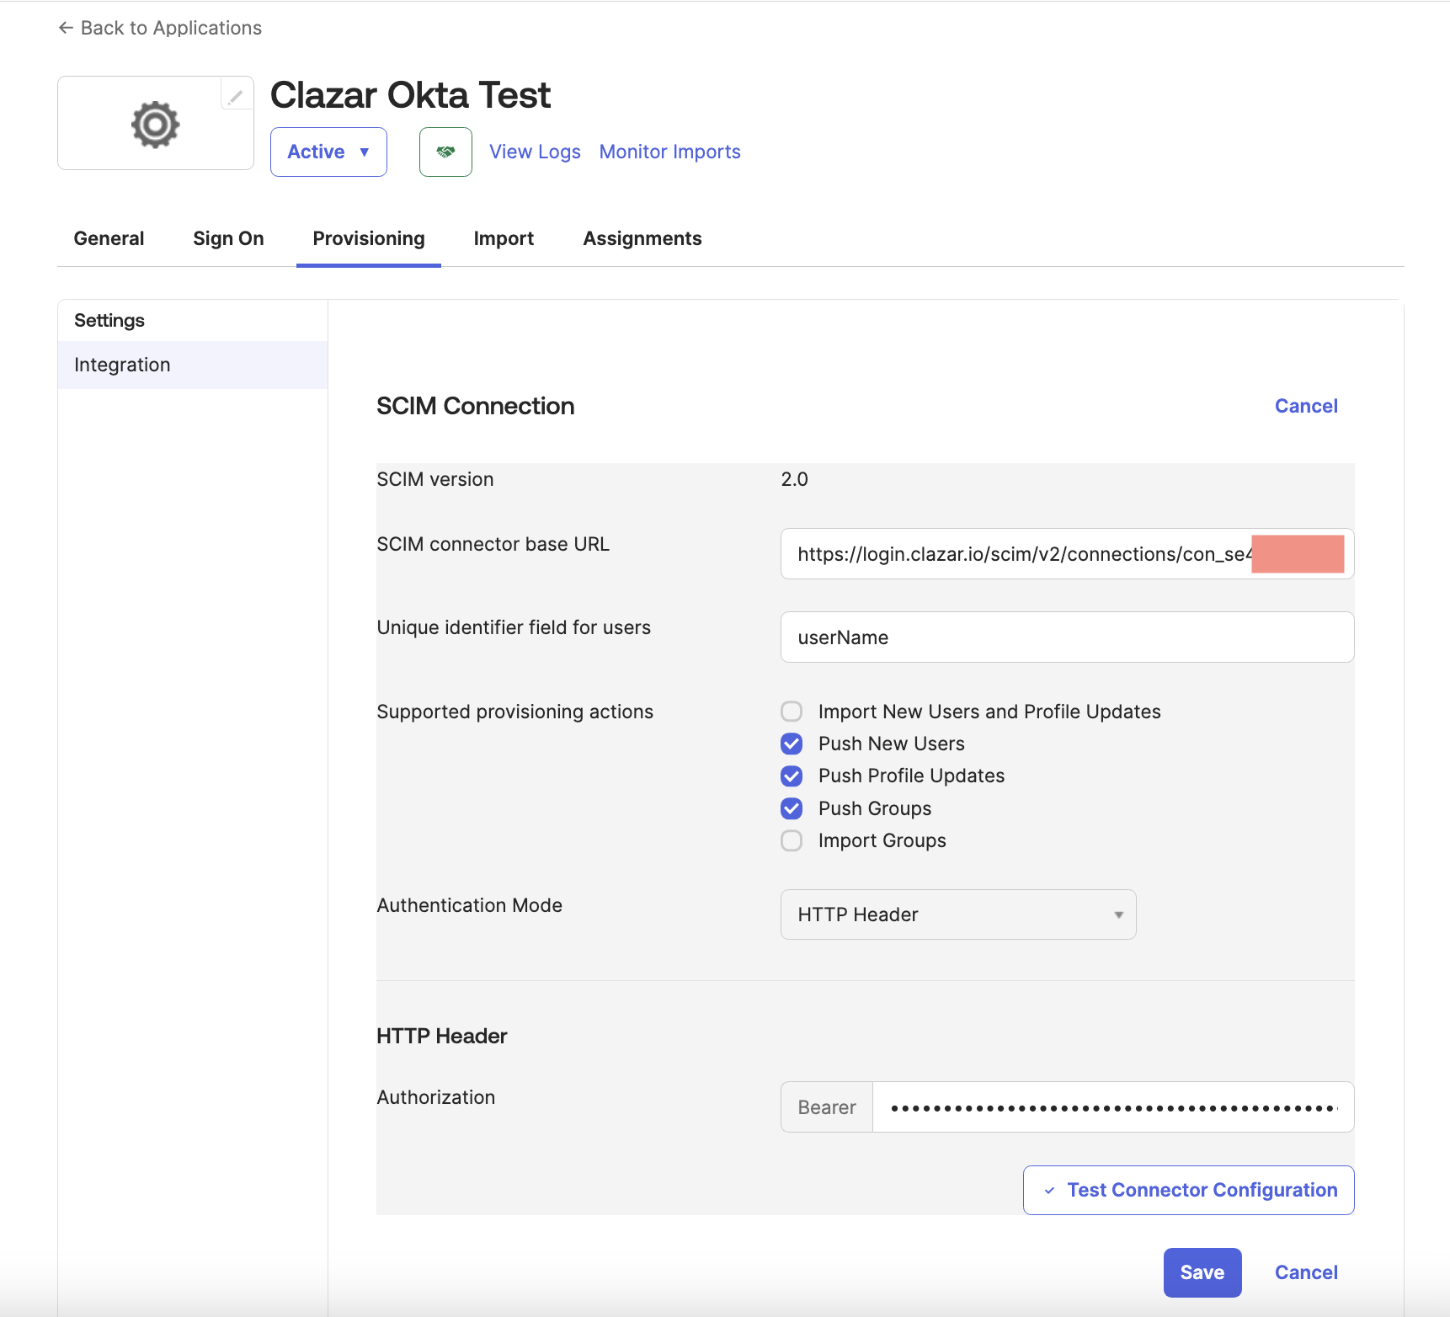This screenshot has height=1317, width=1450.
Task: Click Test Connector Configuration button
Action: tap(1189, 1190)
